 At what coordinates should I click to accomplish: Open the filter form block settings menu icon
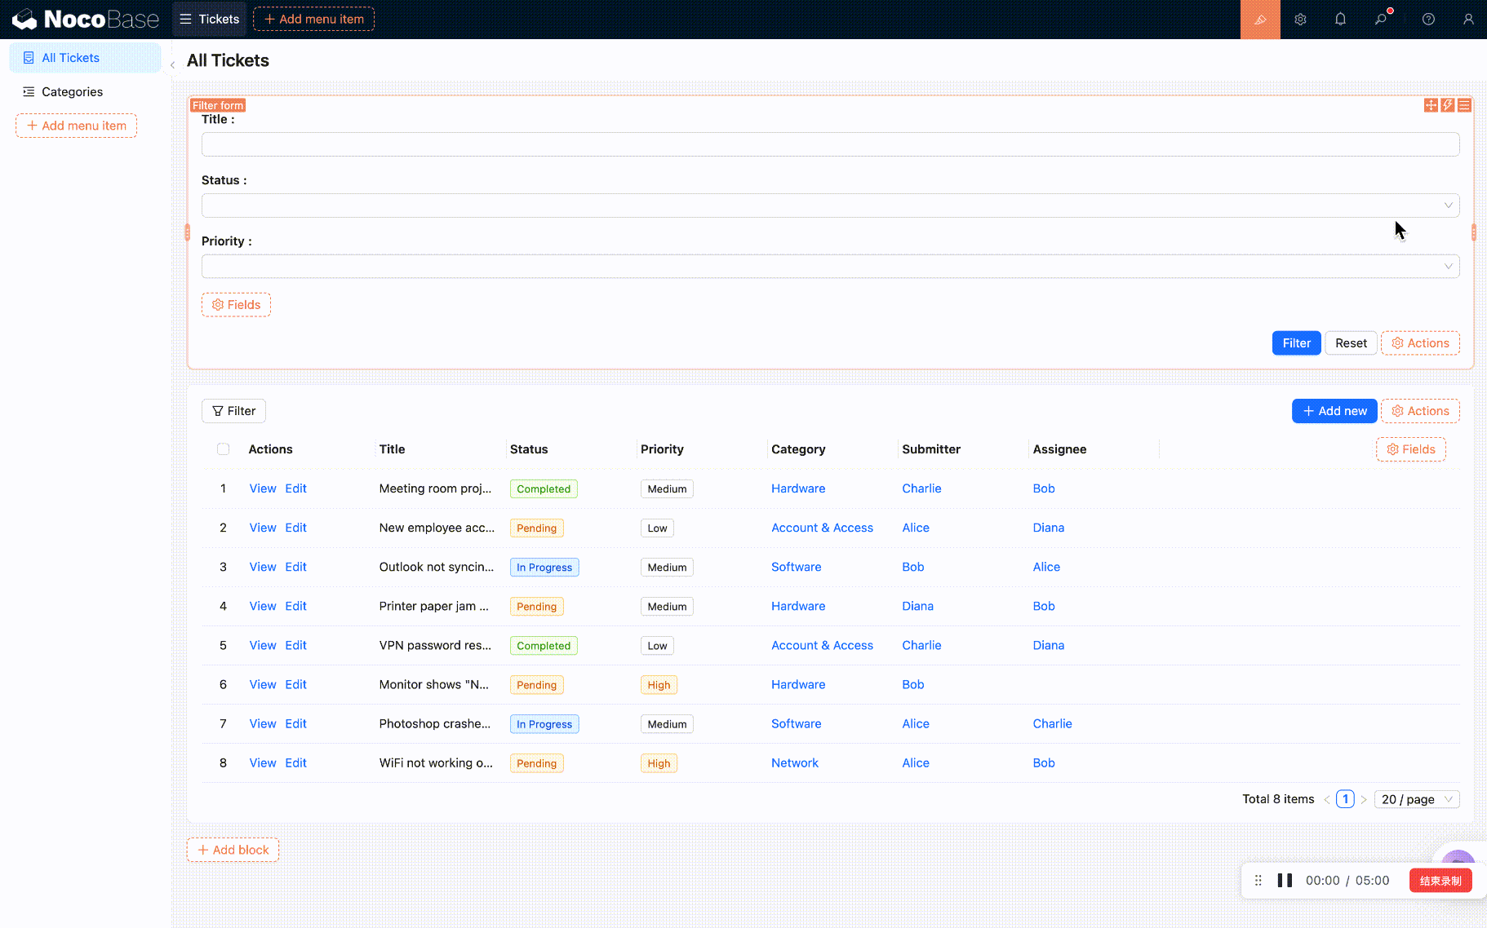tap(1464, 105)
